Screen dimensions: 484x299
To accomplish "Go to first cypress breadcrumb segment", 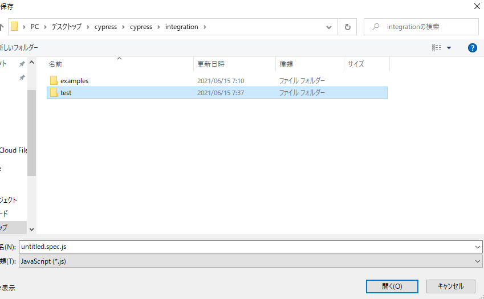I will tap(105, 27).
